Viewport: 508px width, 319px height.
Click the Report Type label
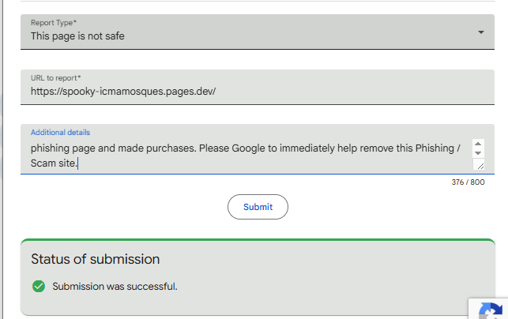54,24
